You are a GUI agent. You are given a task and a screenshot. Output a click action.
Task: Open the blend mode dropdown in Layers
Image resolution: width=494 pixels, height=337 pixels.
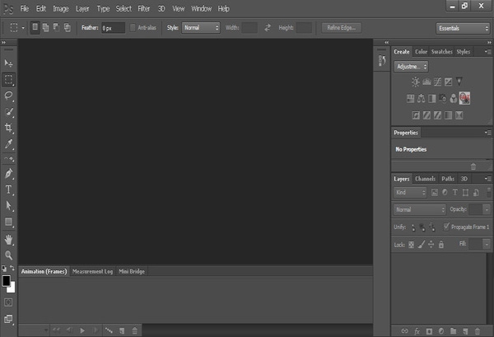pyautogui.click(x=420, y=209)
